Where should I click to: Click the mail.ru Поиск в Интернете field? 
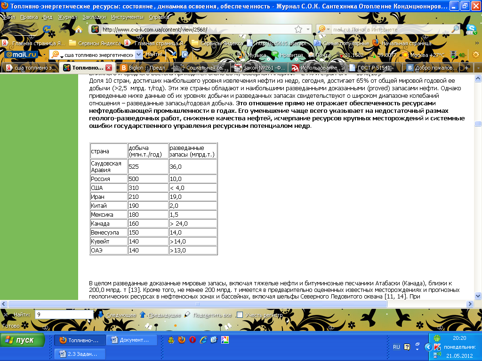391,30
